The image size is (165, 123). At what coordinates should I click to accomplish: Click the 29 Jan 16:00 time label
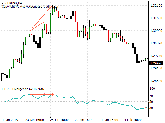(x=84, y=120)
